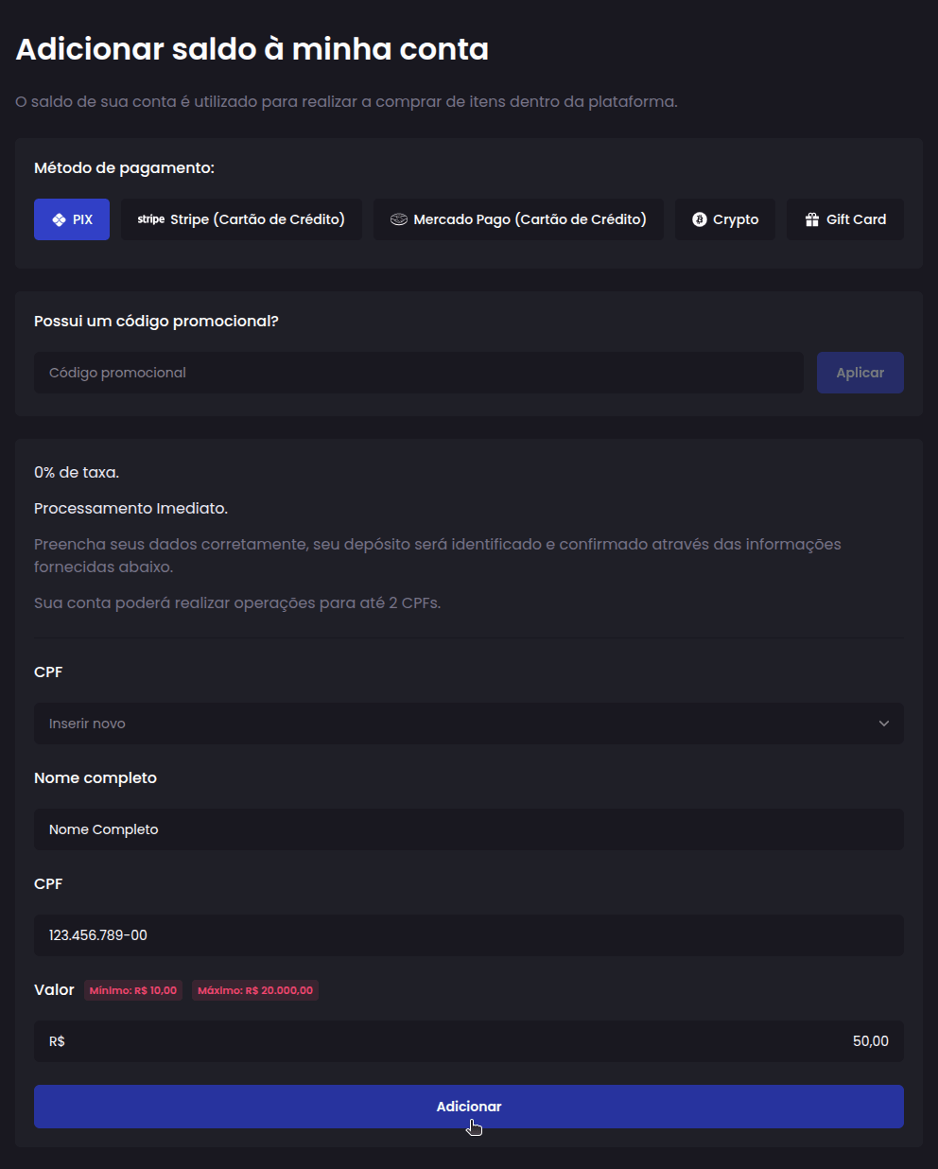Select the Crypto payment method

(724, 218)
